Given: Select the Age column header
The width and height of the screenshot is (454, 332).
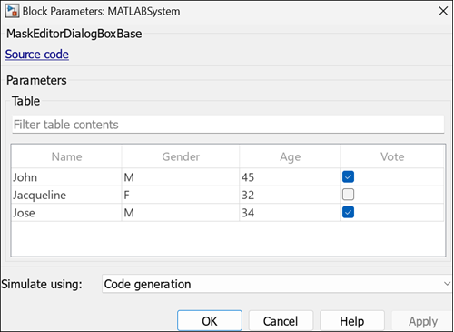Looking at the screenshot, I should coord(290,156).
